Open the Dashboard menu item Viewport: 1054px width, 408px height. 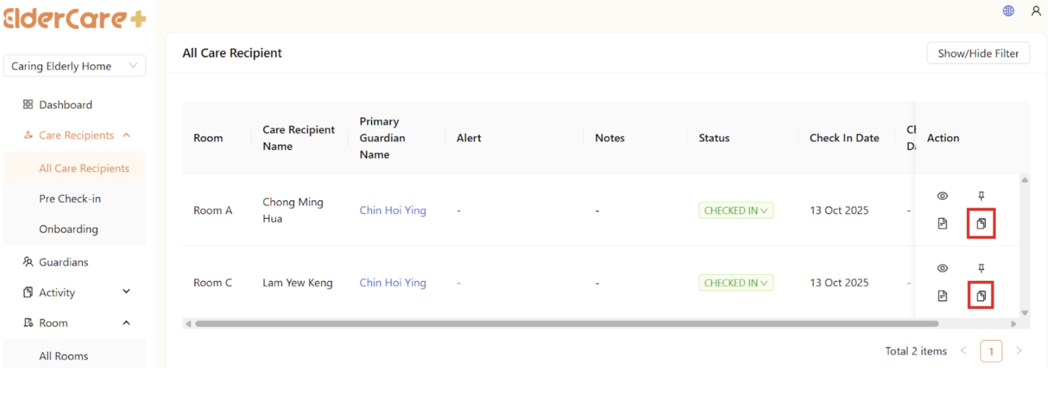click(x=65, y=105)
